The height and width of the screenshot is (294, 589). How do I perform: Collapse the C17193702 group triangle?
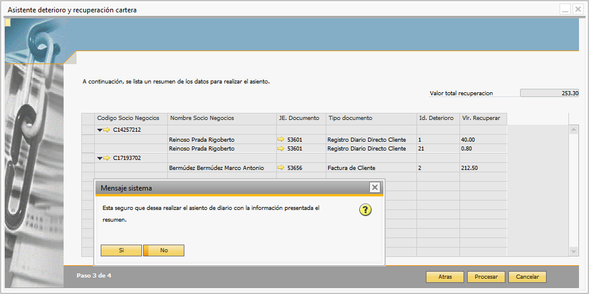(100, 158)
